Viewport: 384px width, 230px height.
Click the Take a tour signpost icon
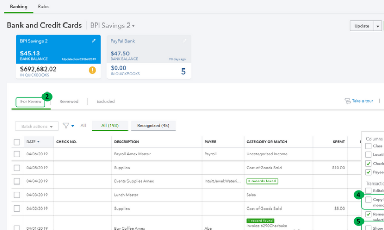(347, 101)
